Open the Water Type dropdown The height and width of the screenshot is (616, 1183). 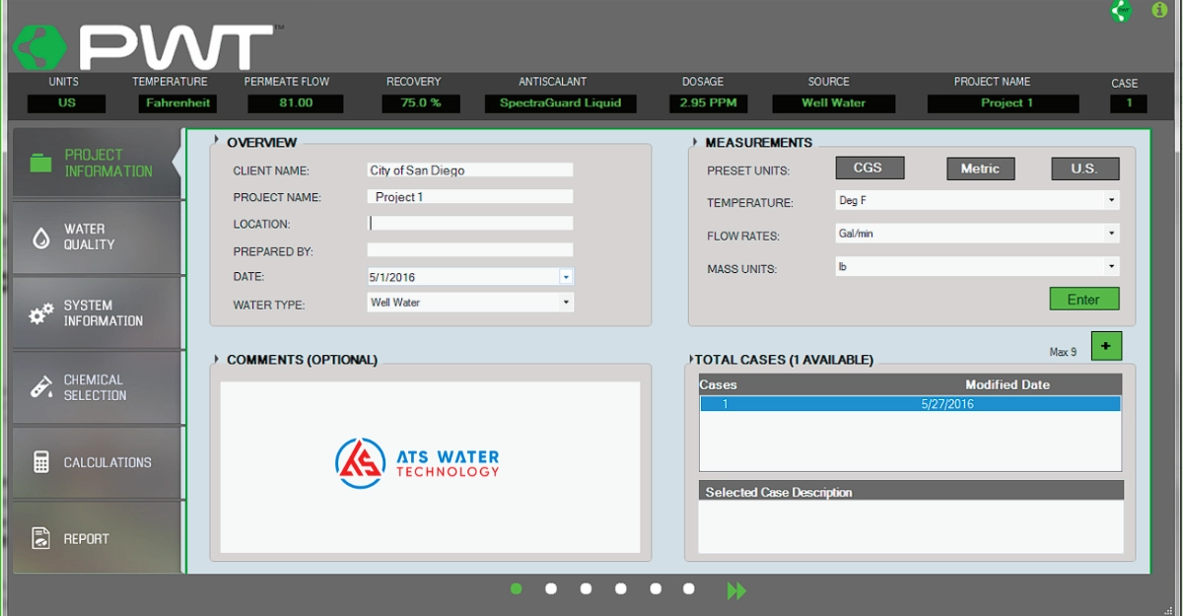[x=566, y=303]
